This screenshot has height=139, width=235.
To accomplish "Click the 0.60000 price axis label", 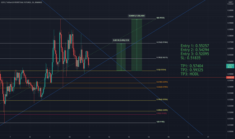I will point(230,10).
